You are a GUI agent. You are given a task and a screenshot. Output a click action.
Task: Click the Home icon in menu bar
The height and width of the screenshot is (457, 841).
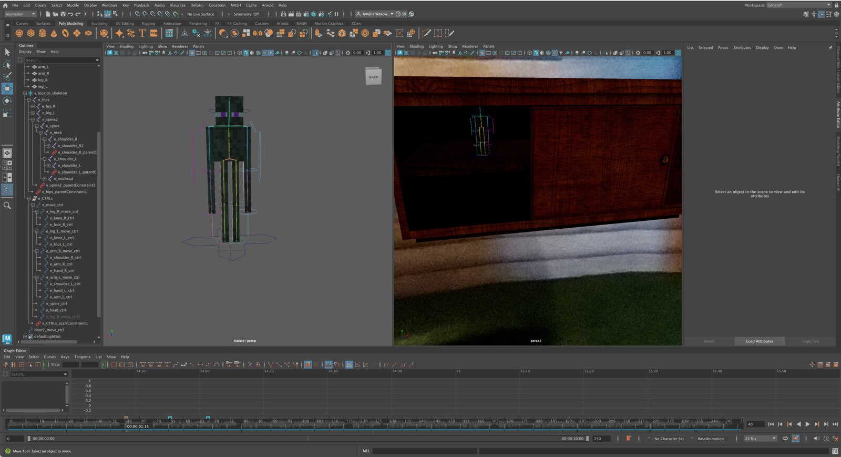coord(5,5)
